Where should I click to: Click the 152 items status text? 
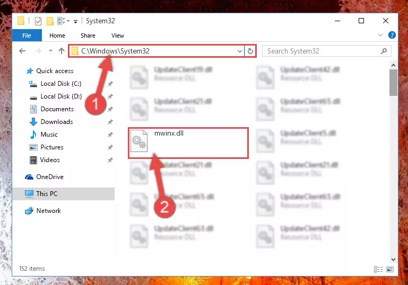point(32,269)
